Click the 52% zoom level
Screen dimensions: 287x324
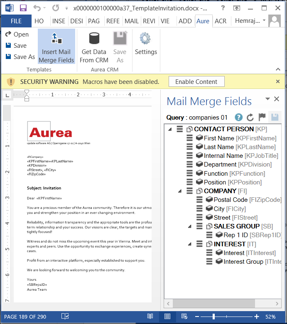270,317
